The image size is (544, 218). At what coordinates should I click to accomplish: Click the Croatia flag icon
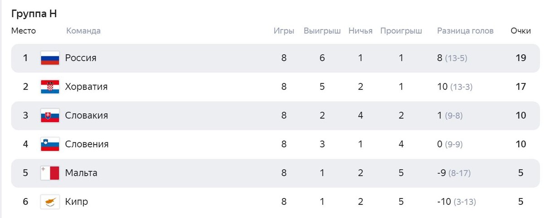point(50,87)
